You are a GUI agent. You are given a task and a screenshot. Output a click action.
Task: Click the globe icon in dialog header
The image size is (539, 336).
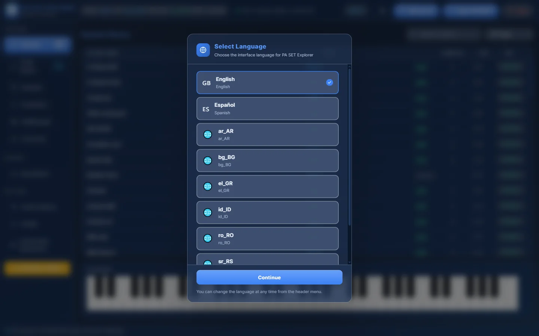pyautogui.click(x=203, y=50)
